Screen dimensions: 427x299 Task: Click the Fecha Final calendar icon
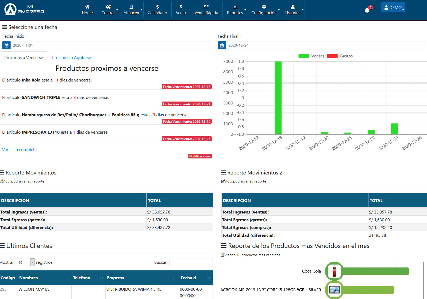point(222,45)
